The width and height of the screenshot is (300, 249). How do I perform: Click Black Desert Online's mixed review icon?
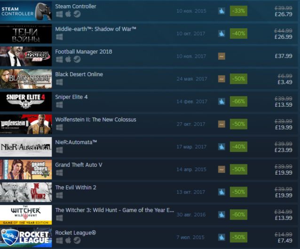coord(221,79)
